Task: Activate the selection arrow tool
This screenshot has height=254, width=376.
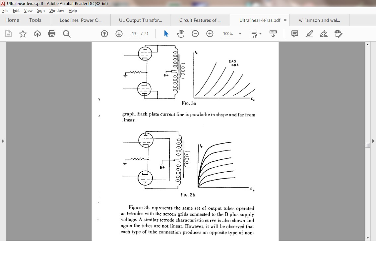Action: point(166,34)
